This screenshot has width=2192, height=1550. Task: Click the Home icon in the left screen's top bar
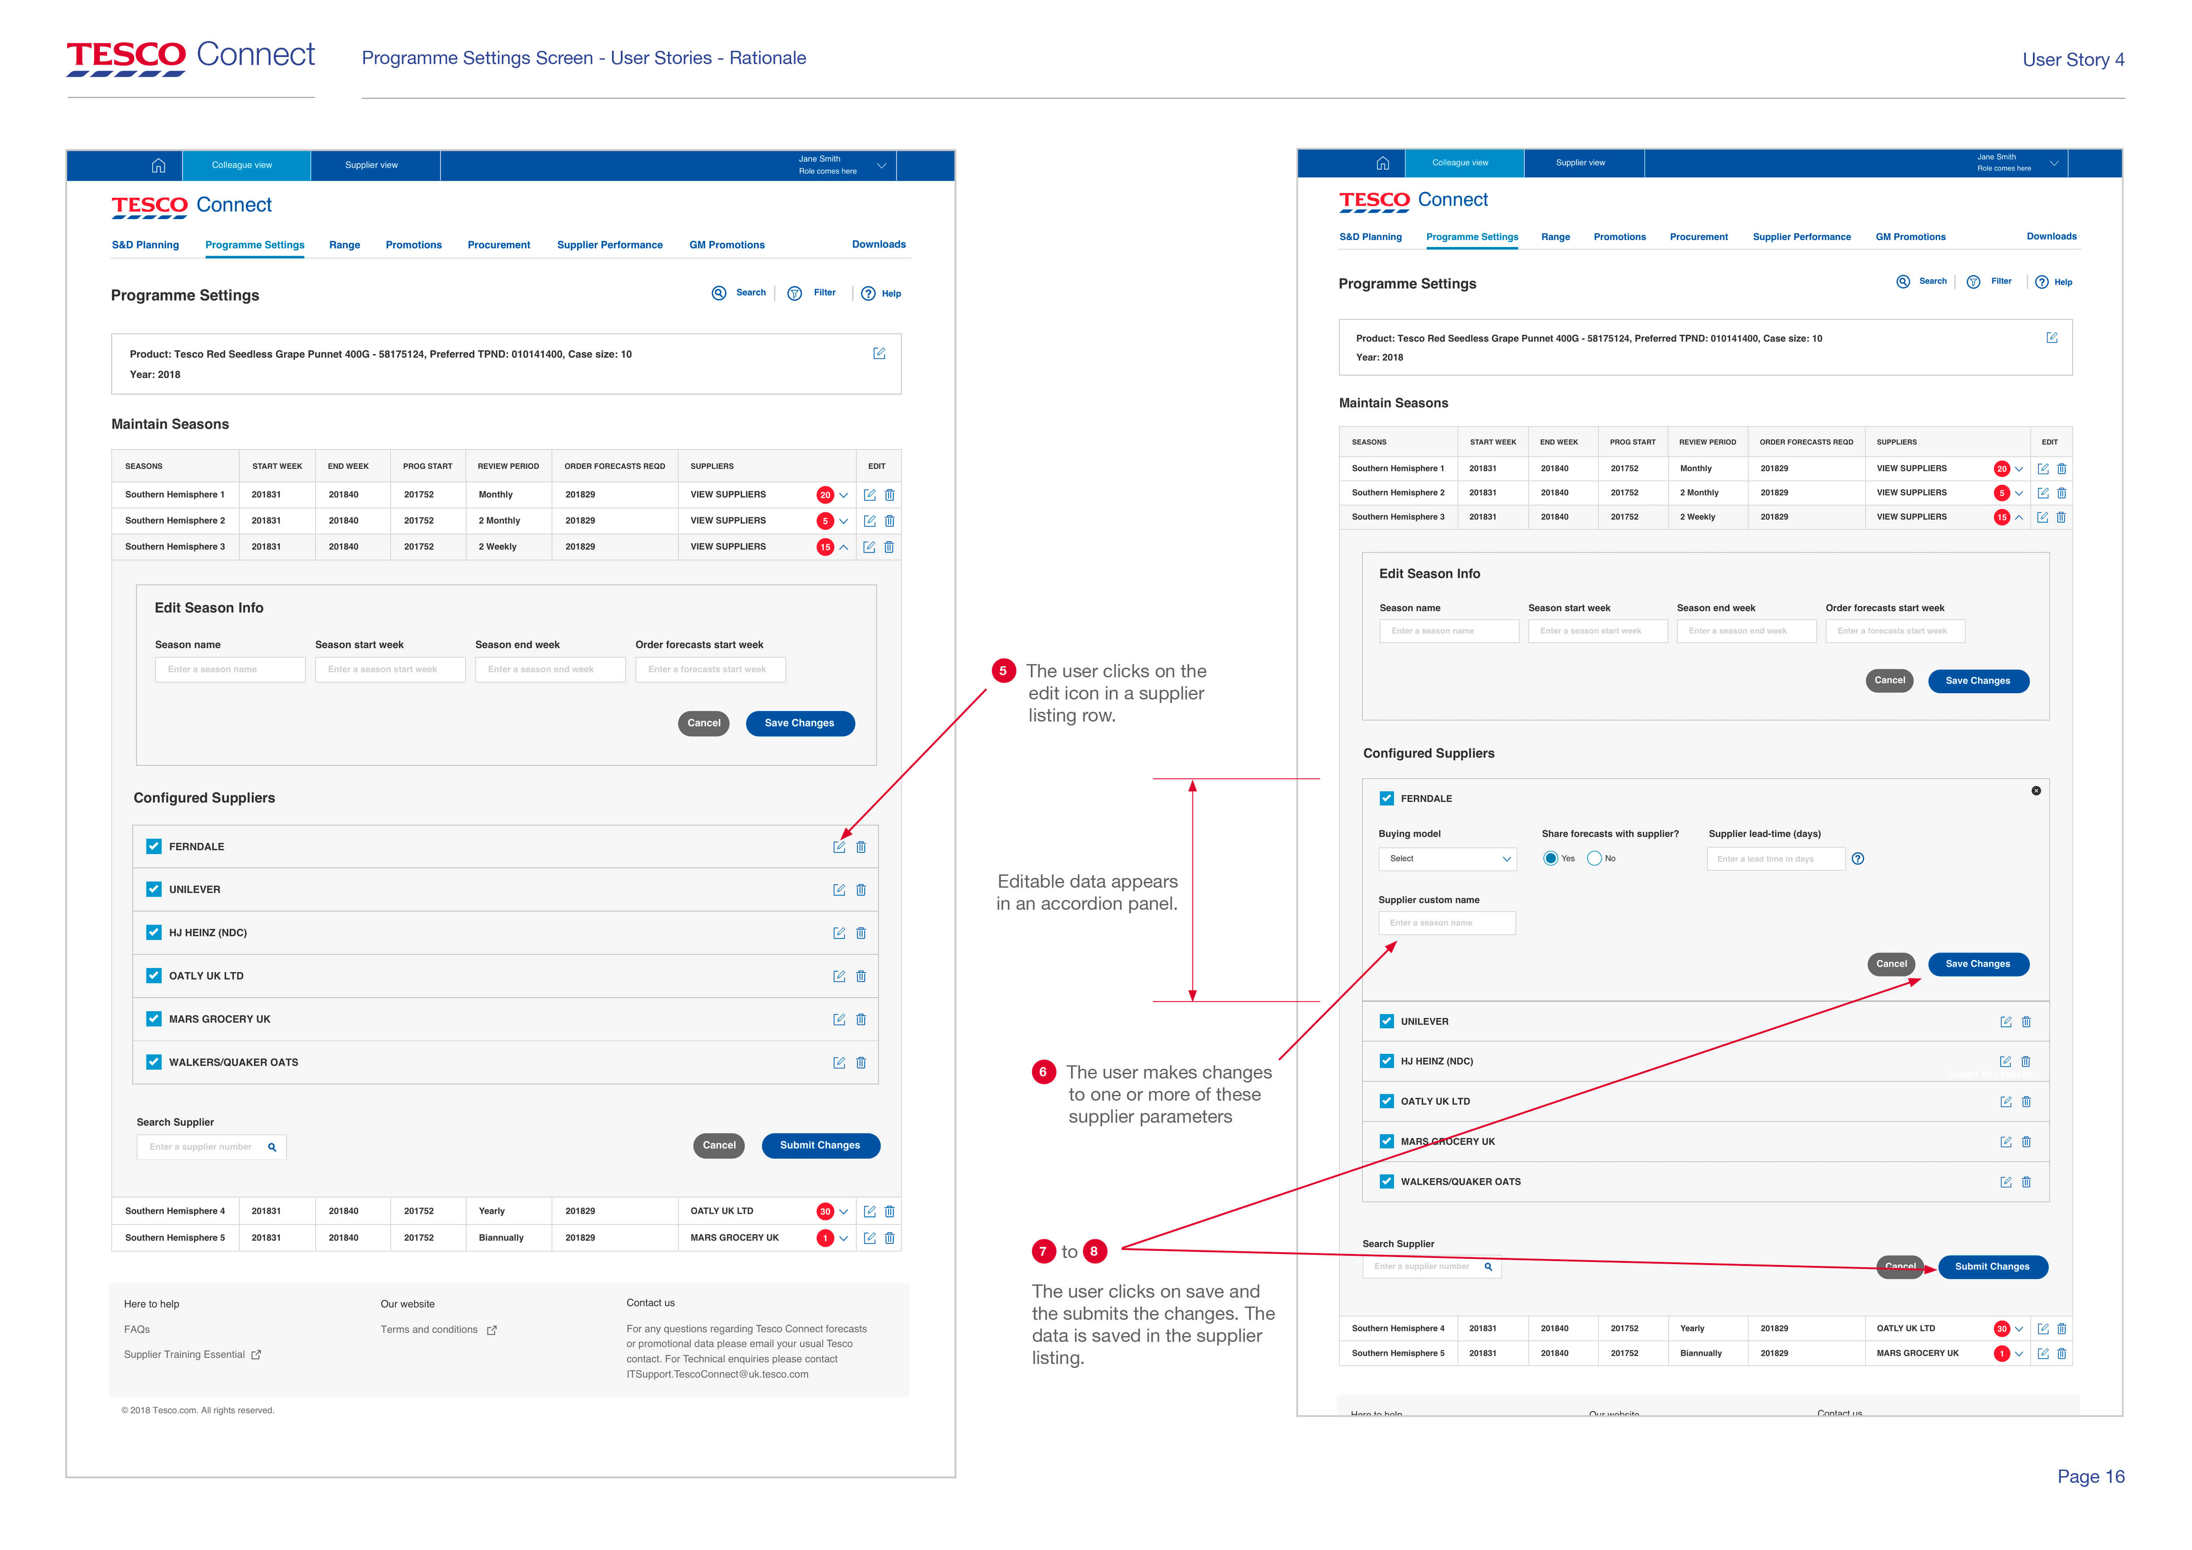coord(159,165)
